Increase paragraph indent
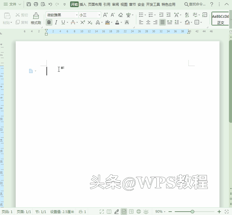The image size is (232, 215). [x=168, y=15]
